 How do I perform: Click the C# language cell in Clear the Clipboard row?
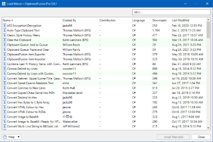(134, 40)
